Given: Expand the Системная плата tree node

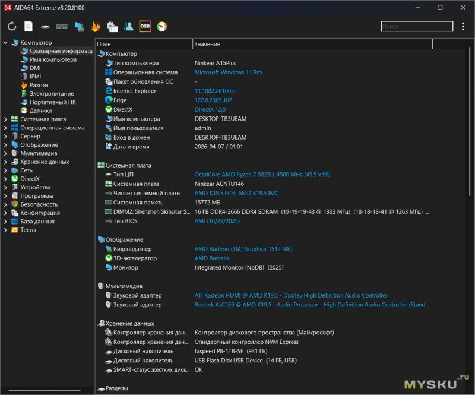Looking at the screenshot, I should click(x=5, y=119).
